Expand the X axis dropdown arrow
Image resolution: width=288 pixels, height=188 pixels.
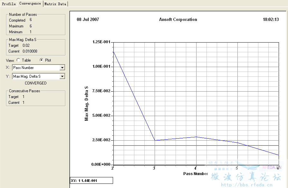(x=62, y=68)
